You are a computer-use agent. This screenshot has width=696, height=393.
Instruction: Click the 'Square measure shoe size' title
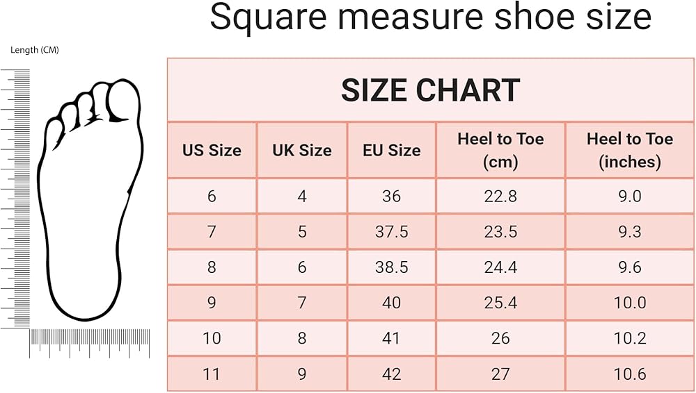[430, 19]
